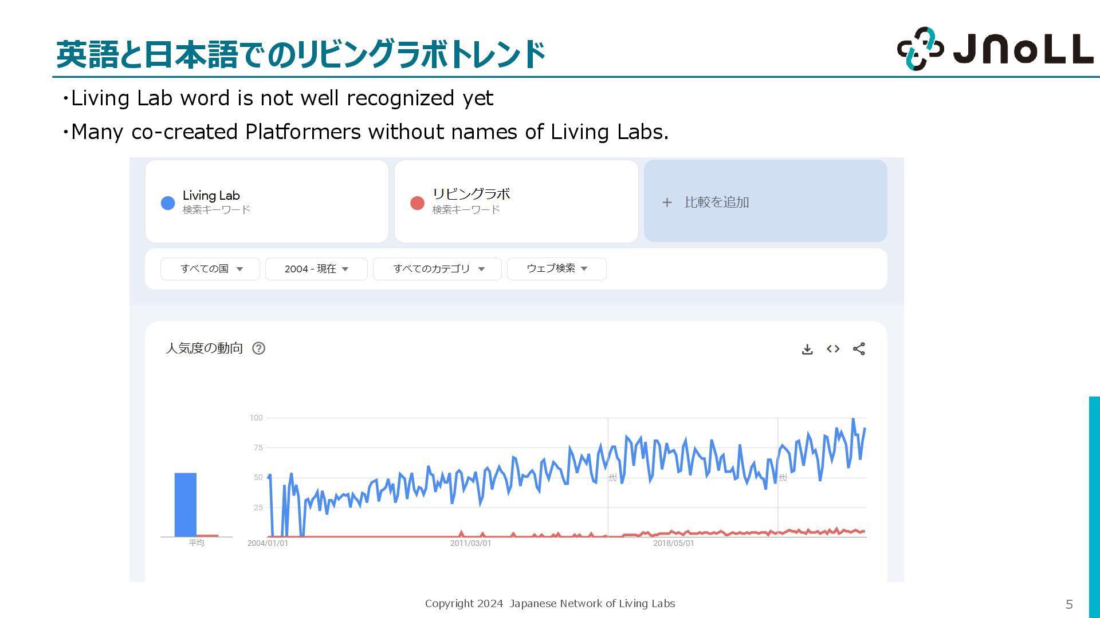1100x618 pixels.
Task: Open the ウェブ検索 search type dropdown
Action: [x=557, y=269]
